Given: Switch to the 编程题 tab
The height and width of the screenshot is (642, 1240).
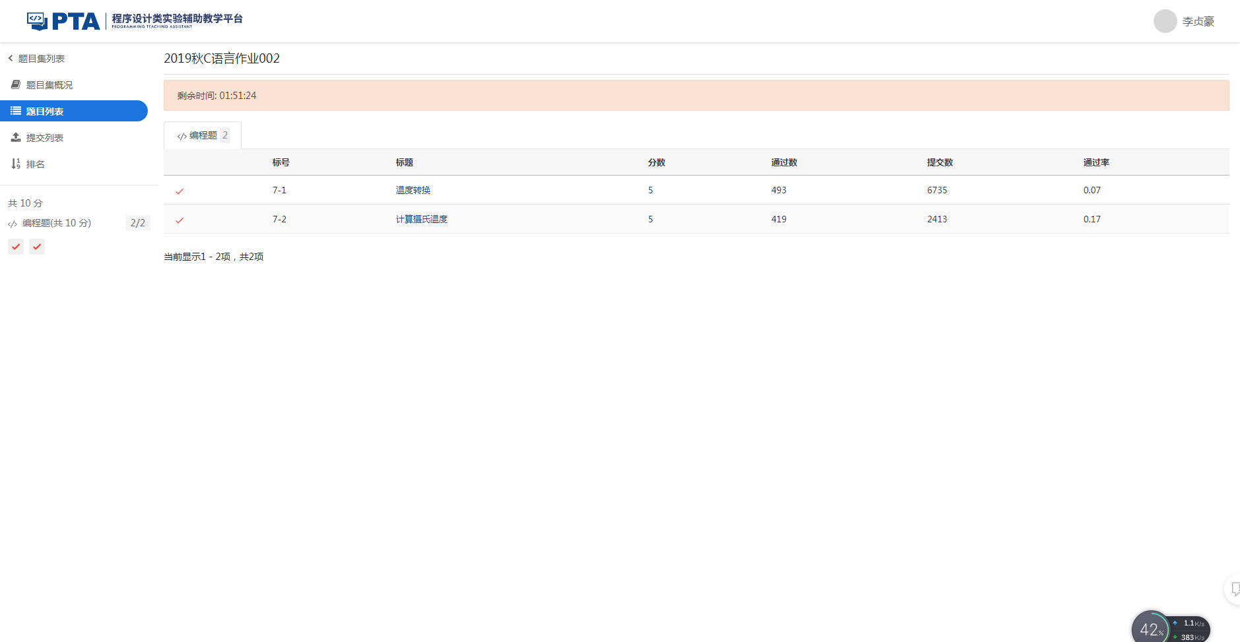Looking at the screenshot, I should [x=203, y=135].
